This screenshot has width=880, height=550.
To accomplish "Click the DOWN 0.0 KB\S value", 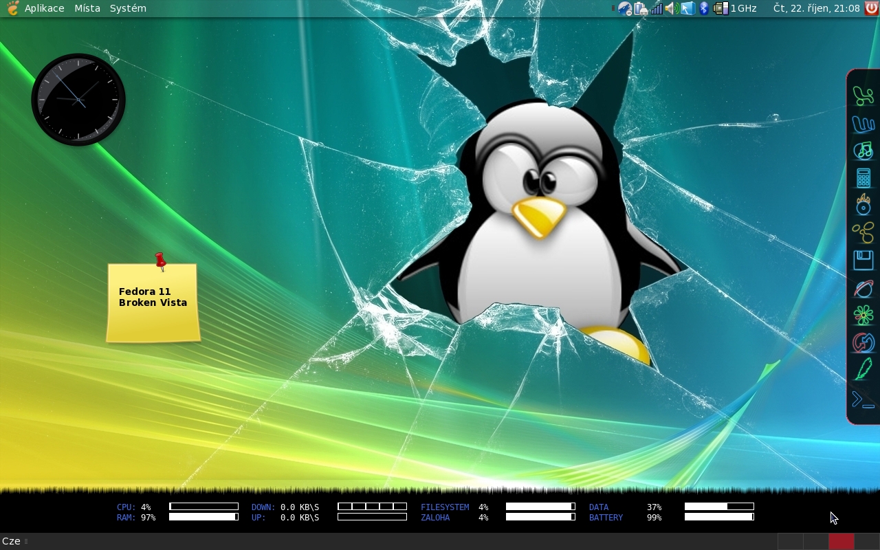I will [x=300, y=507].
